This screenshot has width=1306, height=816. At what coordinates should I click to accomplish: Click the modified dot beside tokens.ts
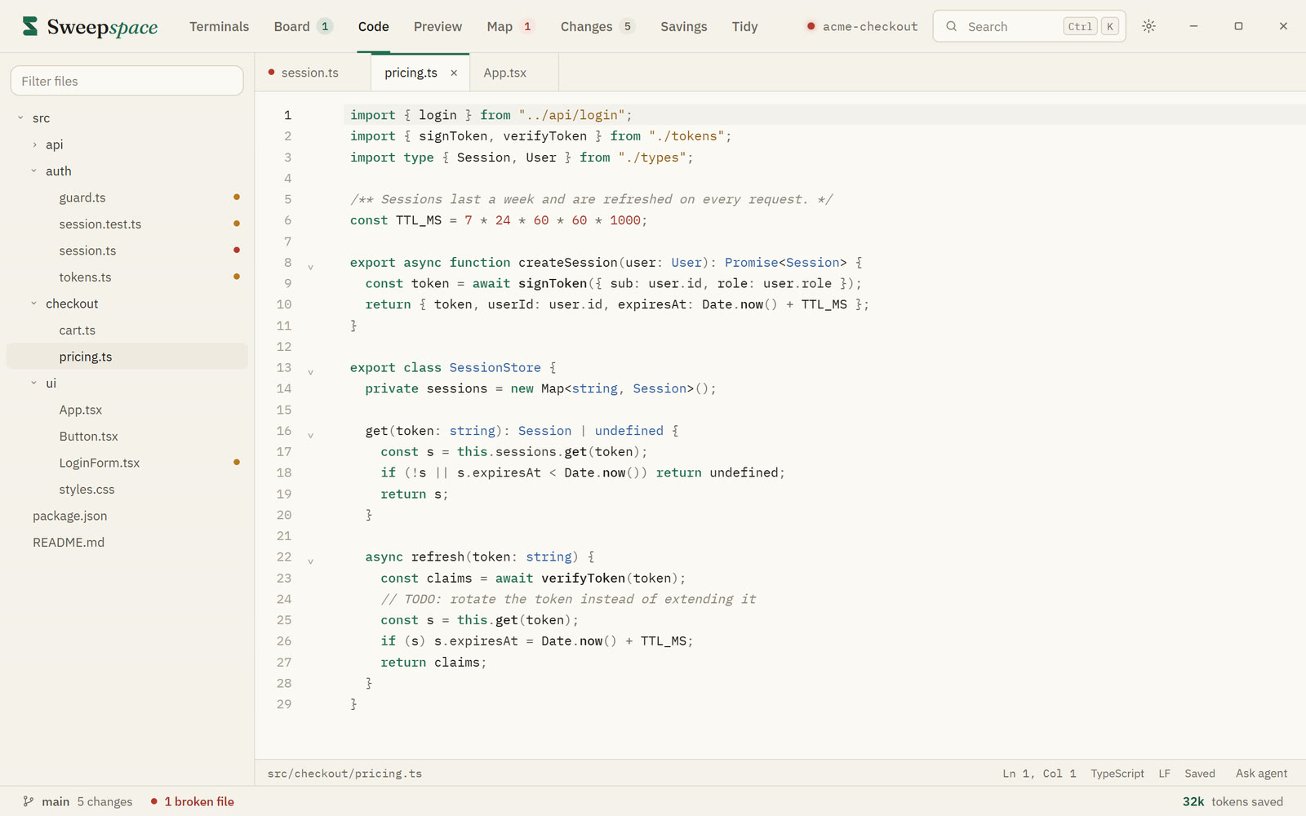237,277
